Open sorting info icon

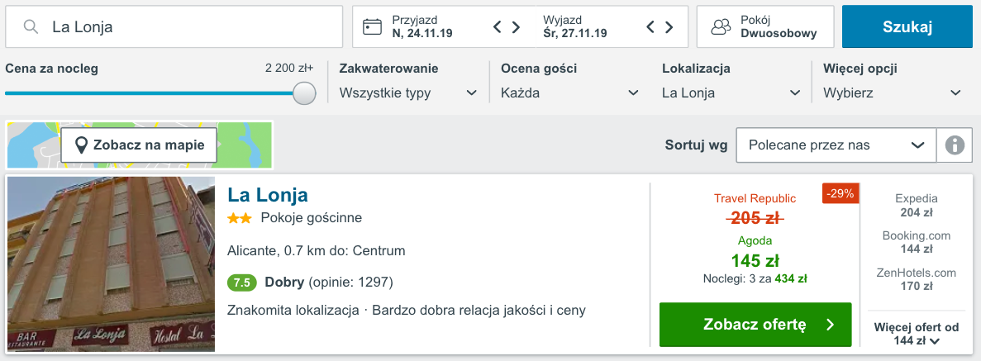click(x=955, y=145)
